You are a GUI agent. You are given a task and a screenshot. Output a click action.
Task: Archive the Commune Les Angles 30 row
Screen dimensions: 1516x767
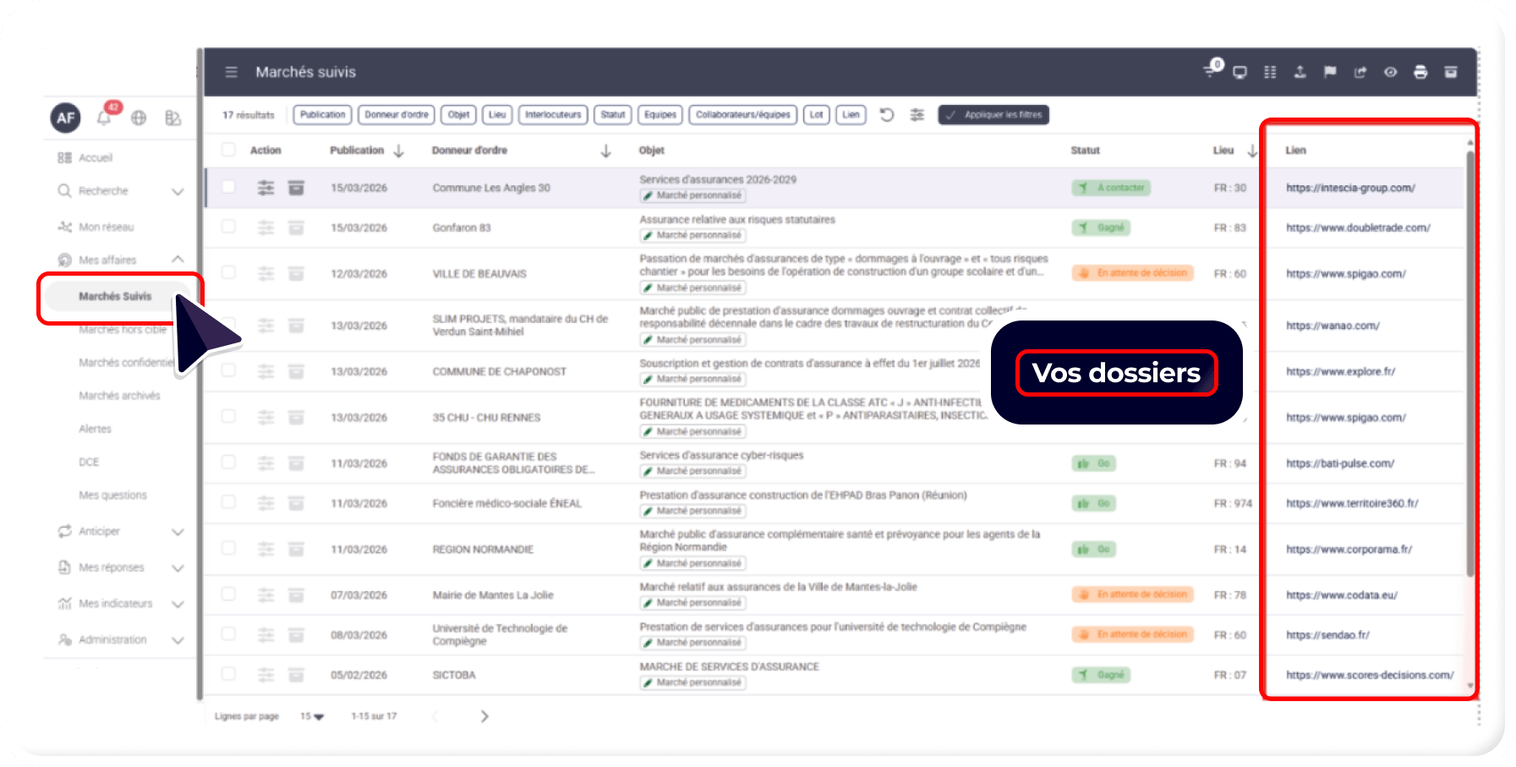click(296, 188)
